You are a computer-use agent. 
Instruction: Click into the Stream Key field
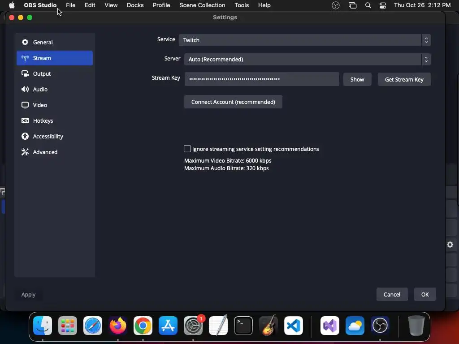pyautogui.click(x=262, y=79)
